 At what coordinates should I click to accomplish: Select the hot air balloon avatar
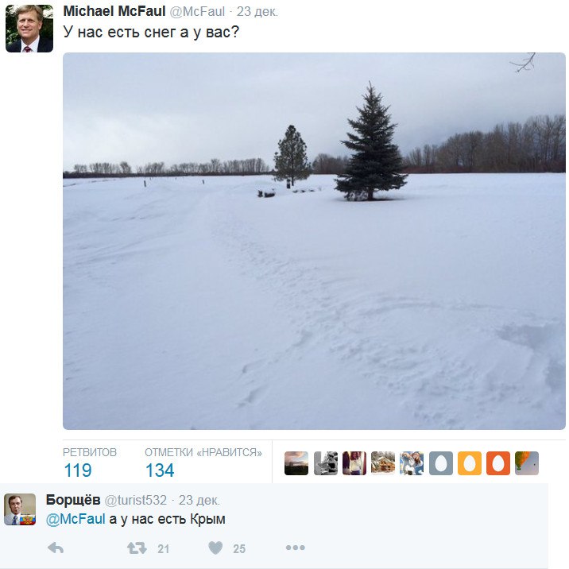pos(527,463)
